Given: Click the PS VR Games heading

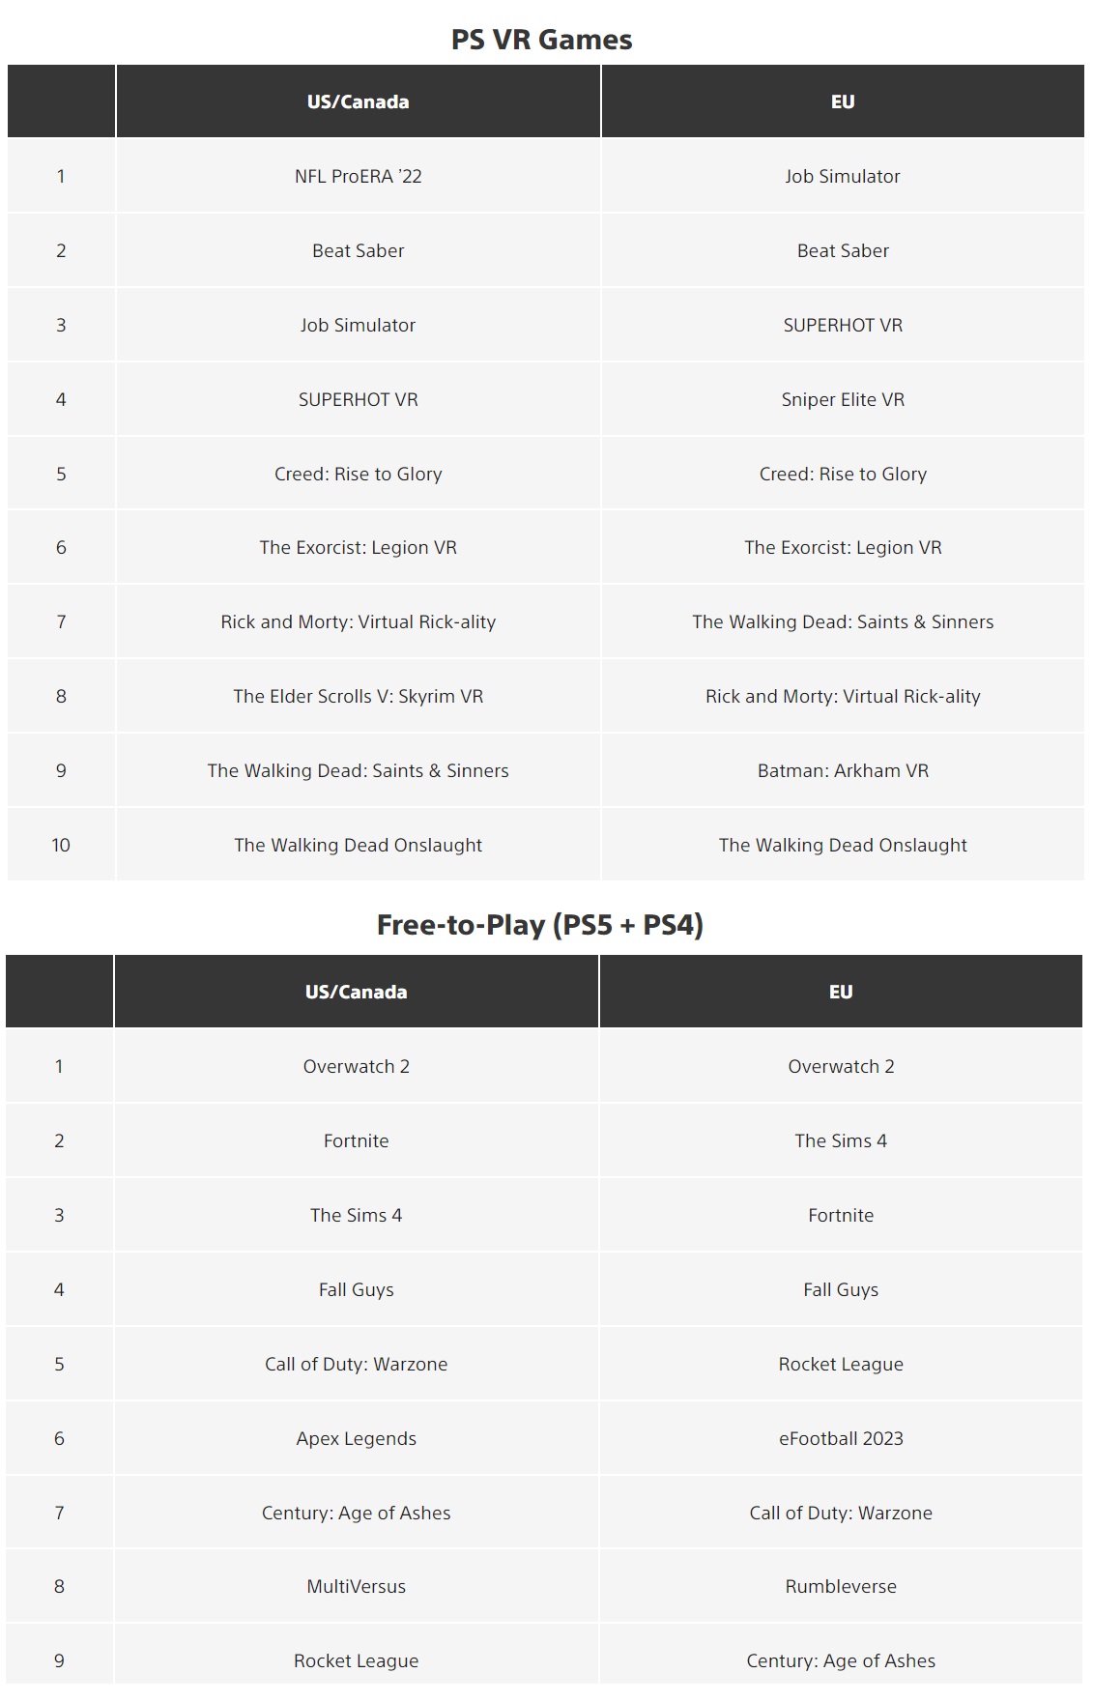Looking at the screenshot, I should coord(541,40).
